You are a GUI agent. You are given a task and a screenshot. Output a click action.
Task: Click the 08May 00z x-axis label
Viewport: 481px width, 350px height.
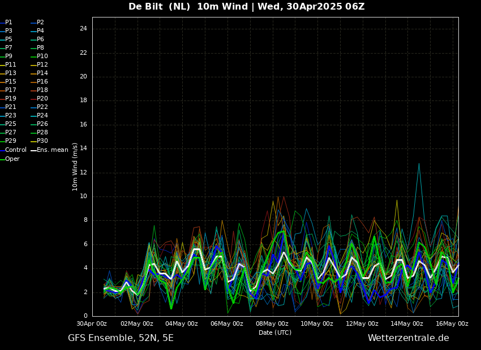pyautogui.click(x=272, y=324)
